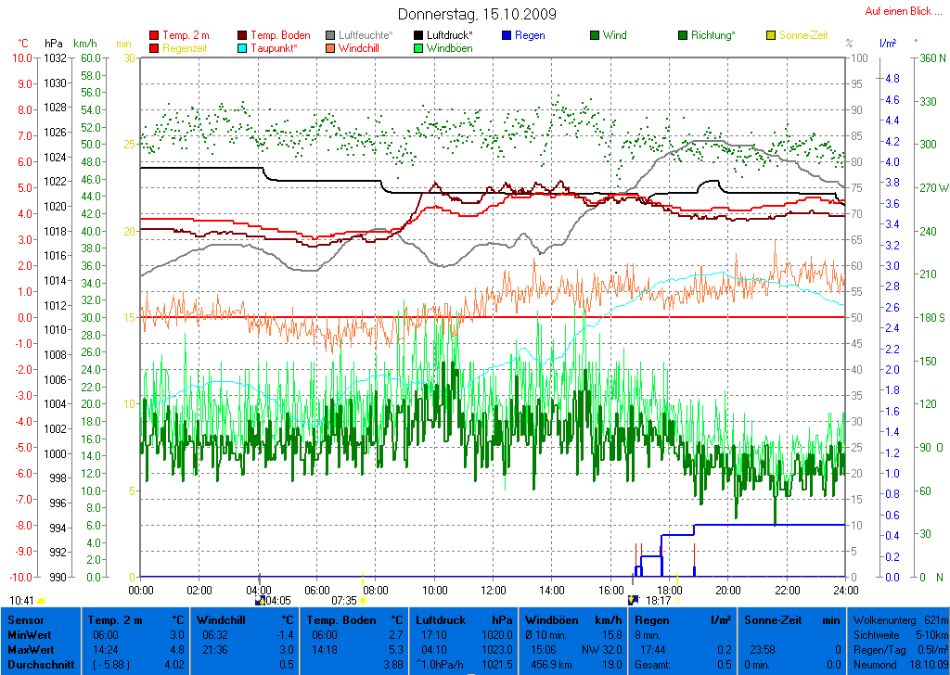Click the Windböen legend label

(x=449, y=48)
